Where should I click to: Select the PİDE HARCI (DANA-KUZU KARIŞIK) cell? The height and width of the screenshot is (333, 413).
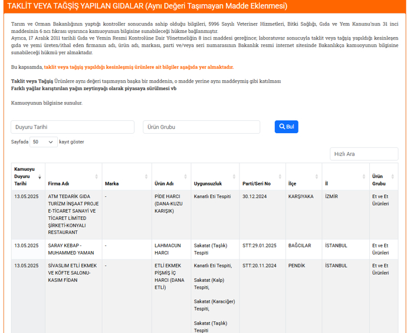171,215
